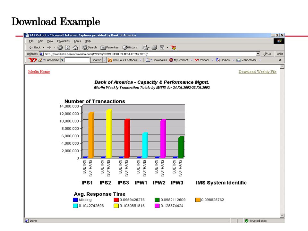Open My Yahoo! from the toolbar

point(179,60)
